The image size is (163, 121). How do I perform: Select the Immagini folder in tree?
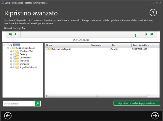24,64
